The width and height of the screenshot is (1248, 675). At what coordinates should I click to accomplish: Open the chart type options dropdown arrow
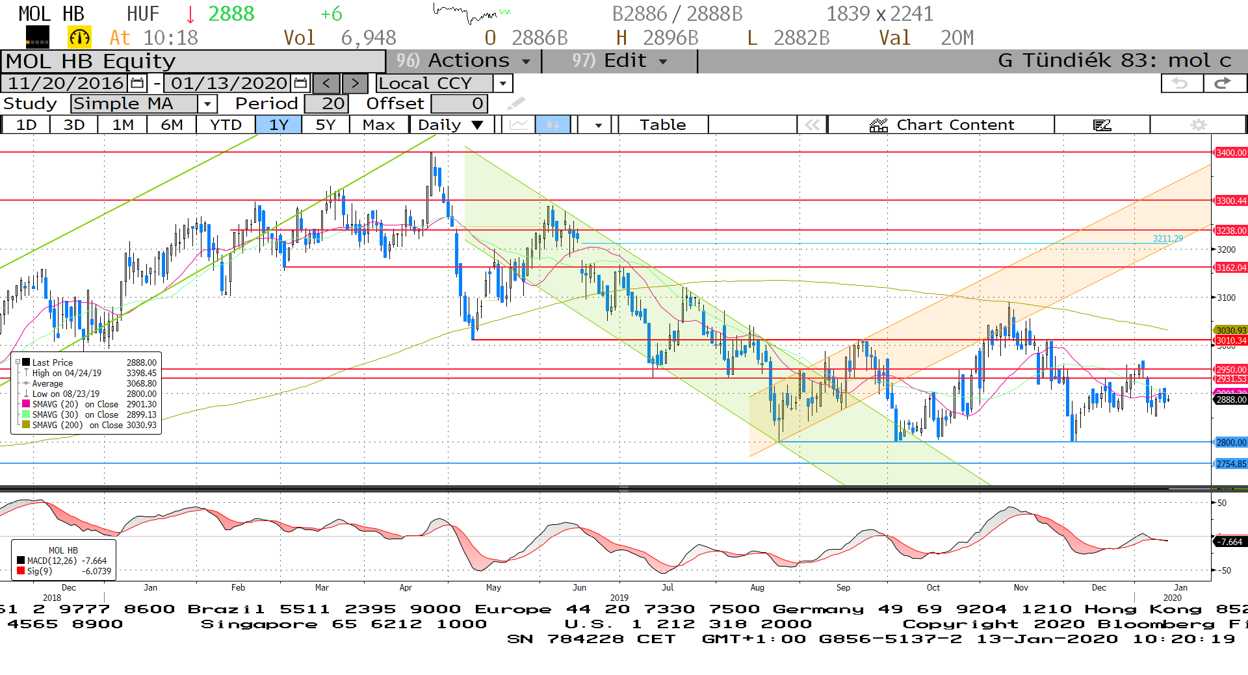pyautogui.click(x=598, y=125)
